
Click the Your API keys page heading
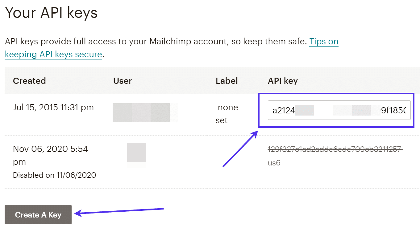[51, 13]
